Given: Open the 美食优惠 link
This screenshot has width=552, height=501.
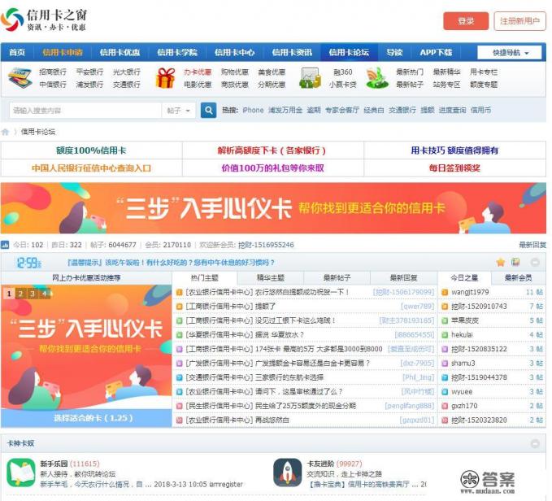Looking at the screenshot, I should pyautogui.click(x=272, y=72).
